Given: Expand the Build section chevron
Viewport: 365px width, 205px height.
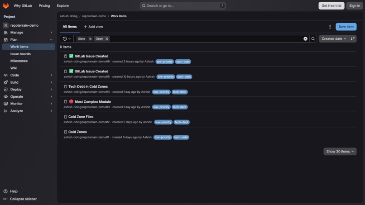Looking at the screenshot, I should click(52, 82).
